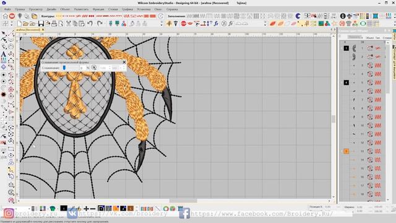Click the grey T-shirt icon in toolbar
Viewport: 396px width, 223px height.
click(x=348, y=24)
